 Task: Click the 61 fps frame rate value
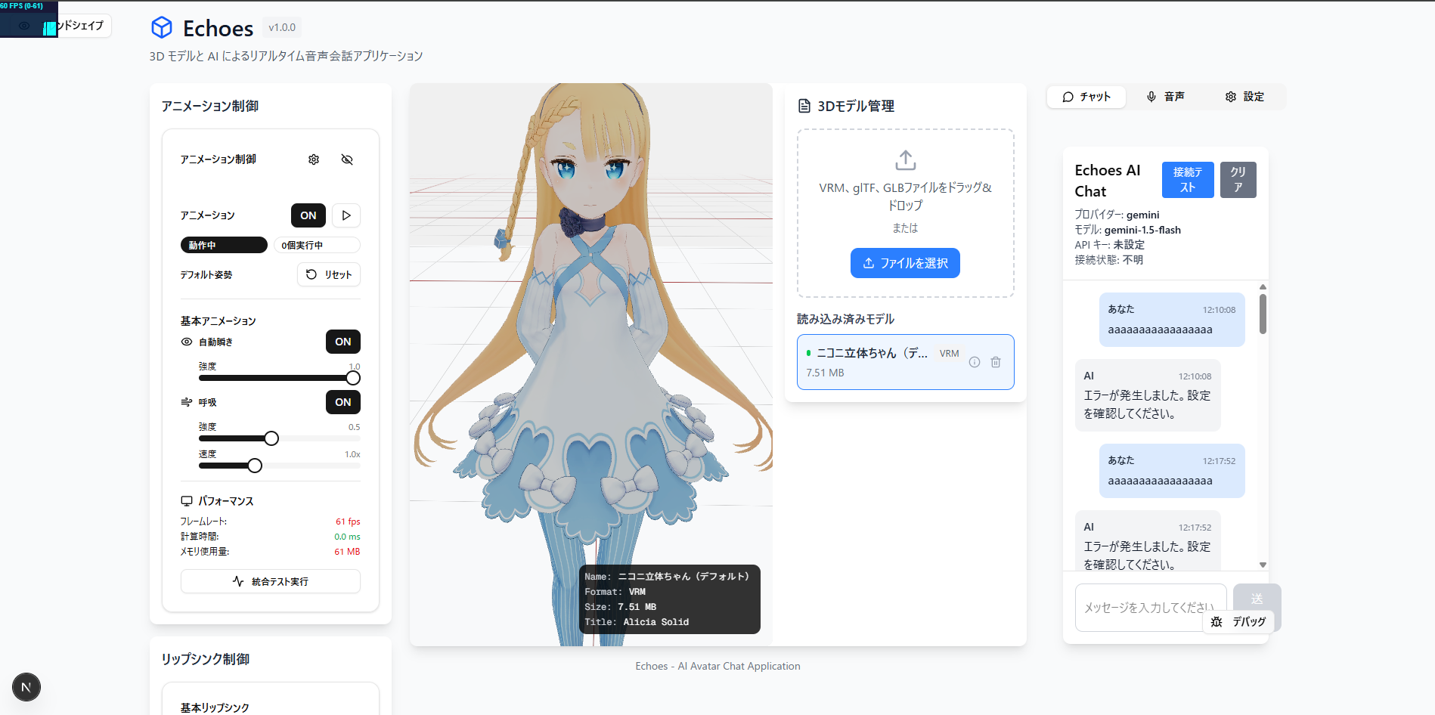pyautogui.click(x=348, y=522)
